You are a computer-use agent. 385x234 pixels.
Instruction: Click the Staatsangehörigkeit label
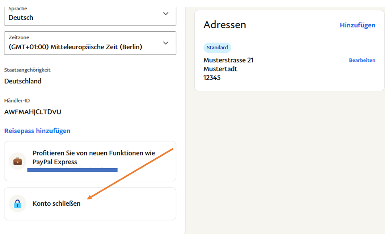tap(27, 70)
